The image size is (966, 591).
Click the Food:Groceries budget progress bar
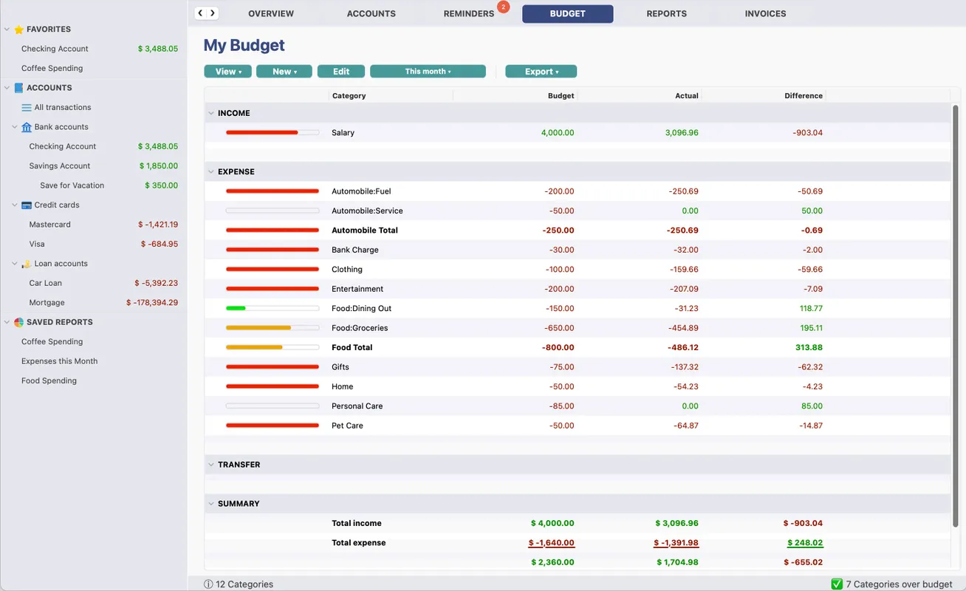pos(272,328)
